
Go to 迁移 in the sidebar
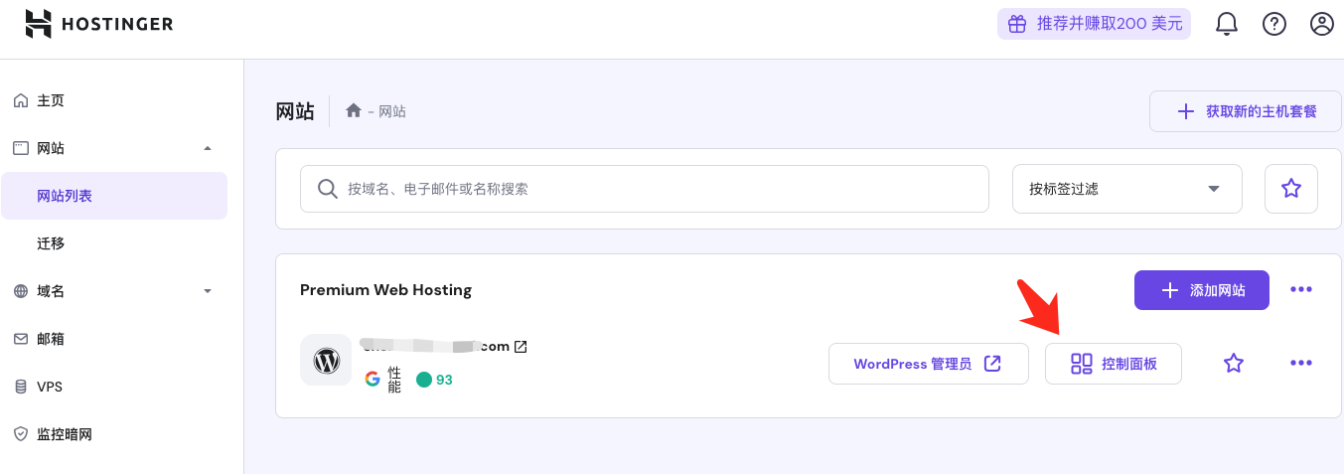pyautogui.click(x=51, y=243)
